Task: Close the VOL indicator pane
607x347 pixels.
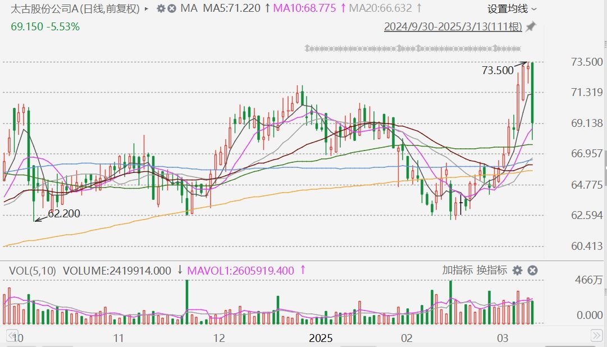Action: 533,270
